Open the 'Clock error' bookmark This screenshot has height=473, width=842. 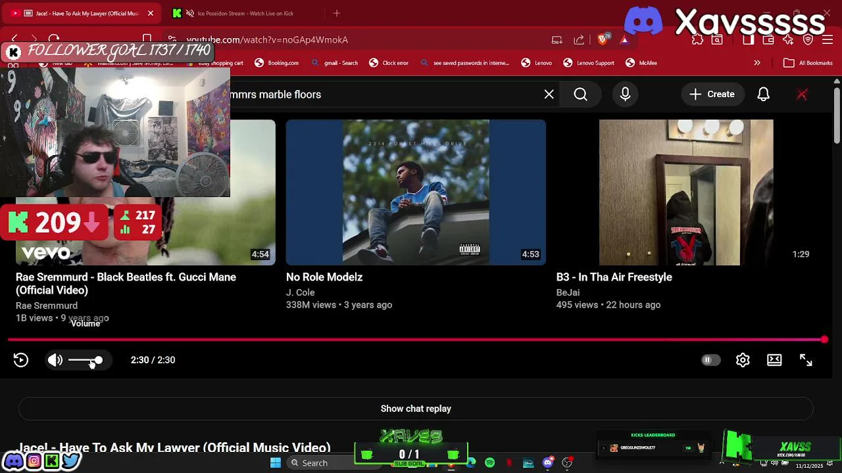(x=389, y=63)
